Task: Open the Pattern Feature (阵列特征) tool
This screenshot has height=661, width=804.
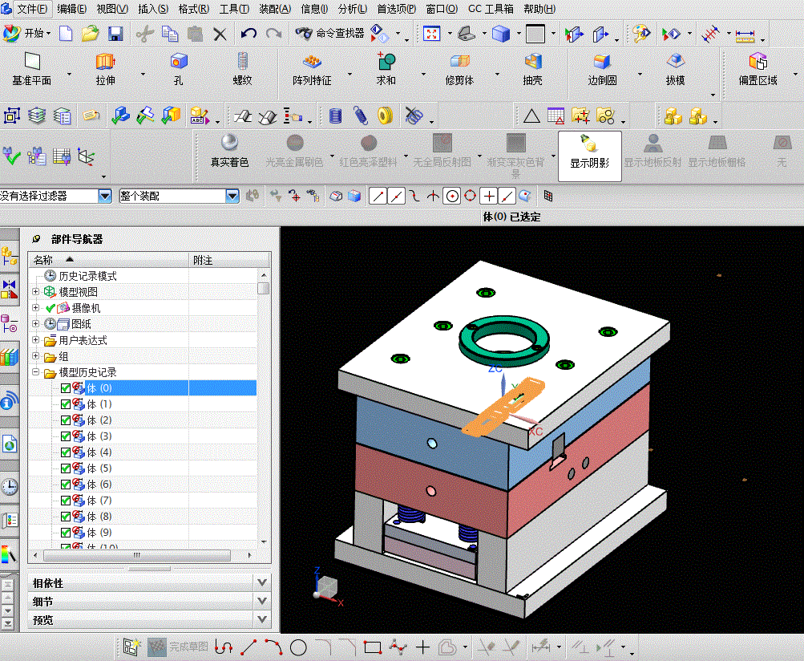Action: 312,62
